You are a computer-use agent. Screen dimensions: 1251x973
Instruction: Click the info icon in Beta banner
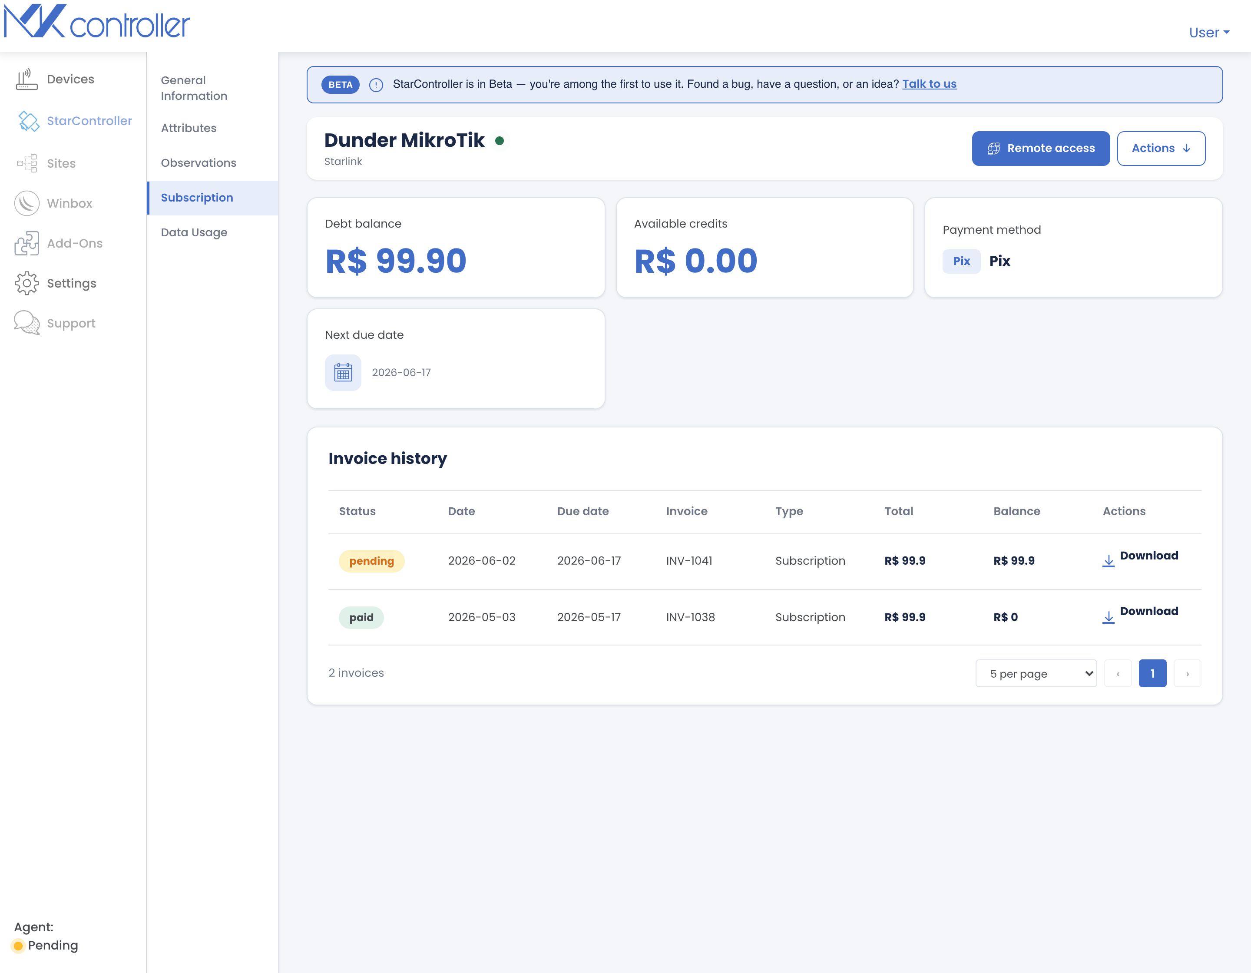point(376,85)
